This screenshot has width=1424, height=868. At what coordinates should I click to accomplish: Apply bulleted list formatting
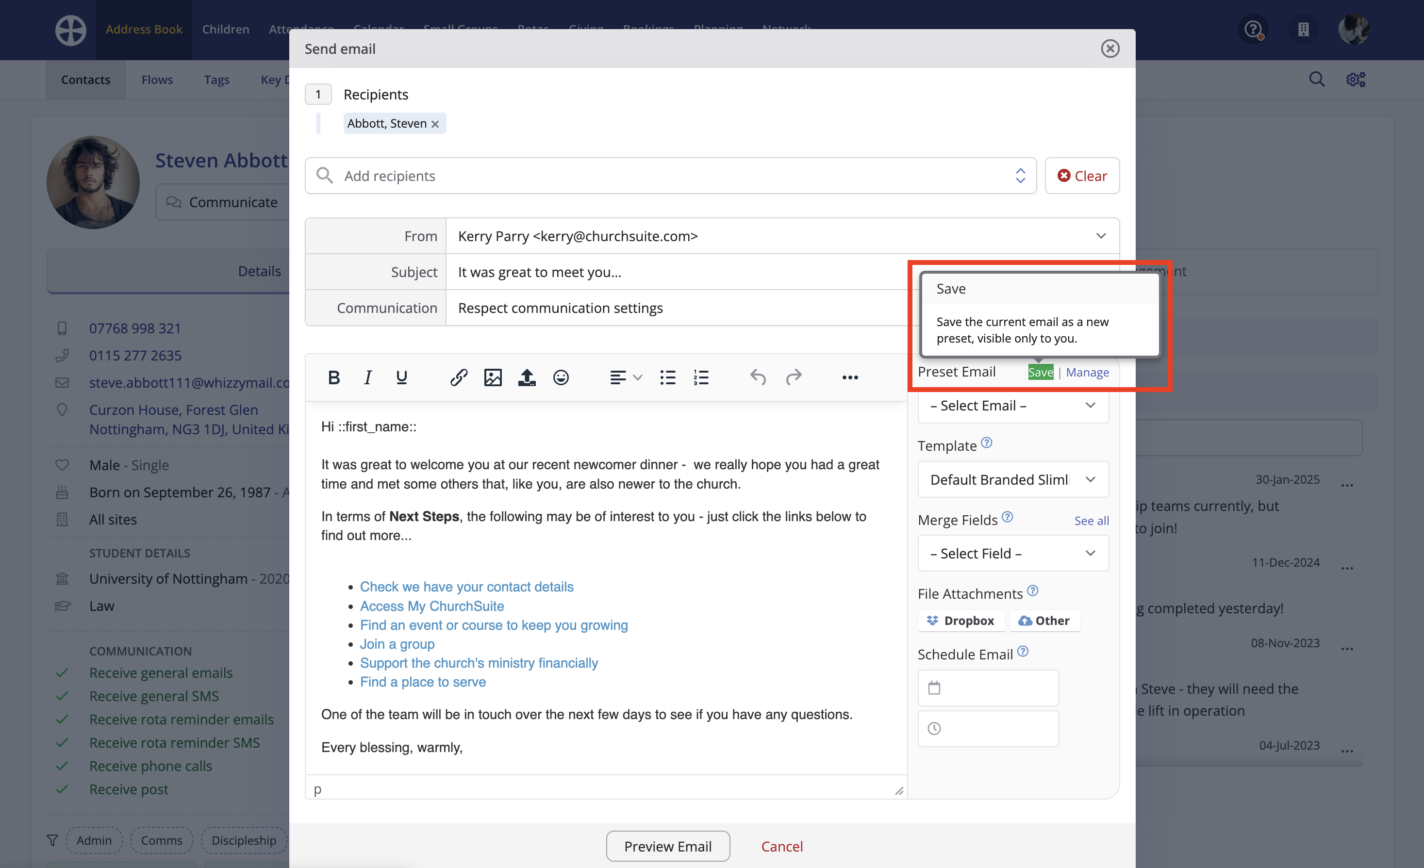tap(667, 377)
